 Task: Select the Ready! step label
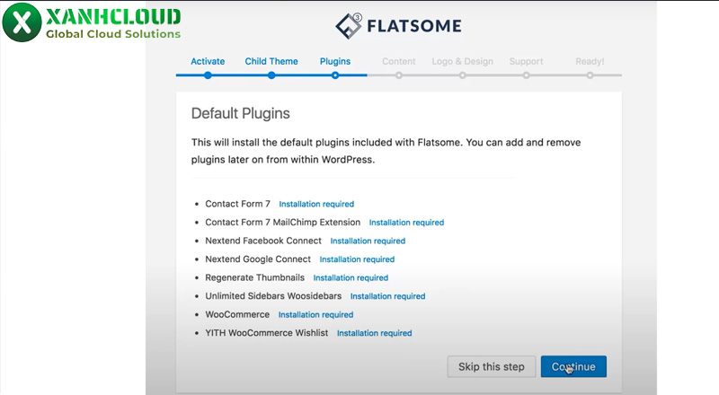point(590,62)
